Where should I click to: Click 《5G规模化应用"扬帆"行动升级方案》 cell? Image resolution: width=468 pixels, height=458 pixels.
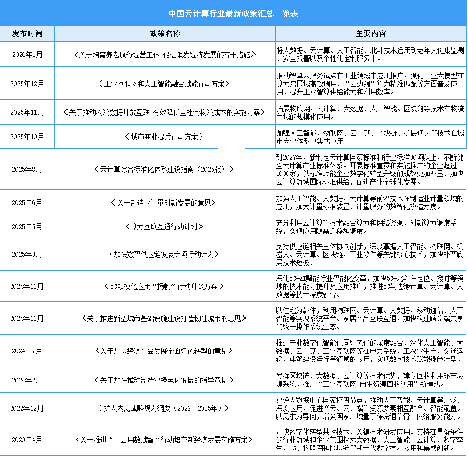click(164, 286)
